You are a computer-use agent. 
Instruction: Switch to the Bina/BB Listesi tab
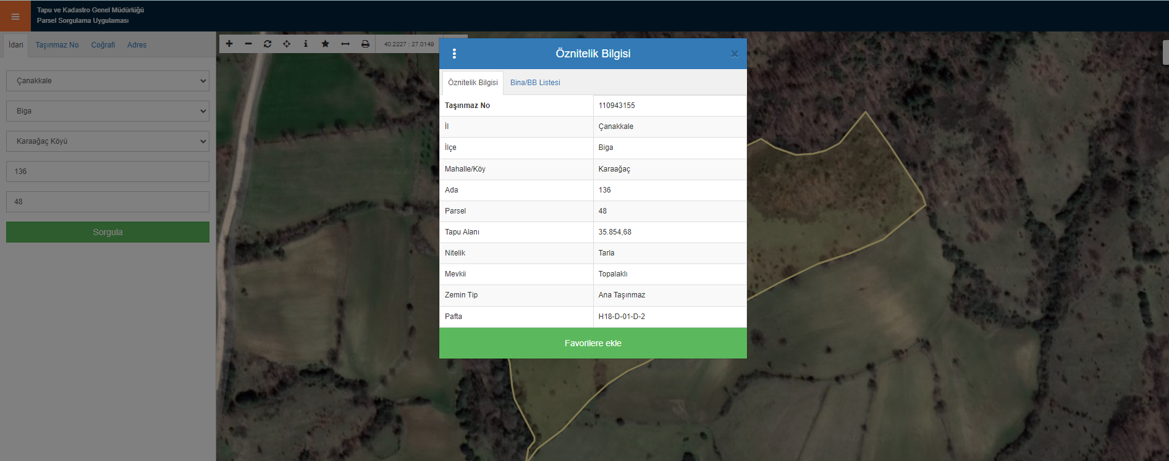(x=535, y=83)
